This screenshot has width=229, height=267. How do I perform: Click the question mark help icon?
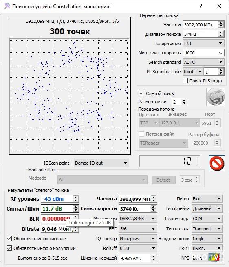[201, 7]
